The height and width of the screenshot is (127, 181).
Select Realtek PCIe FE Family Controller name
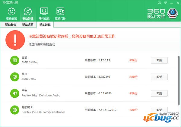pos(43,112)
